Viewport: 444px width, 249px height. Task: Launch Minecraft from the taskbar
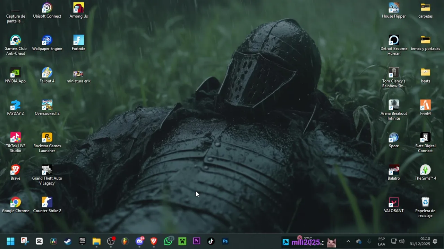[182, 241]
